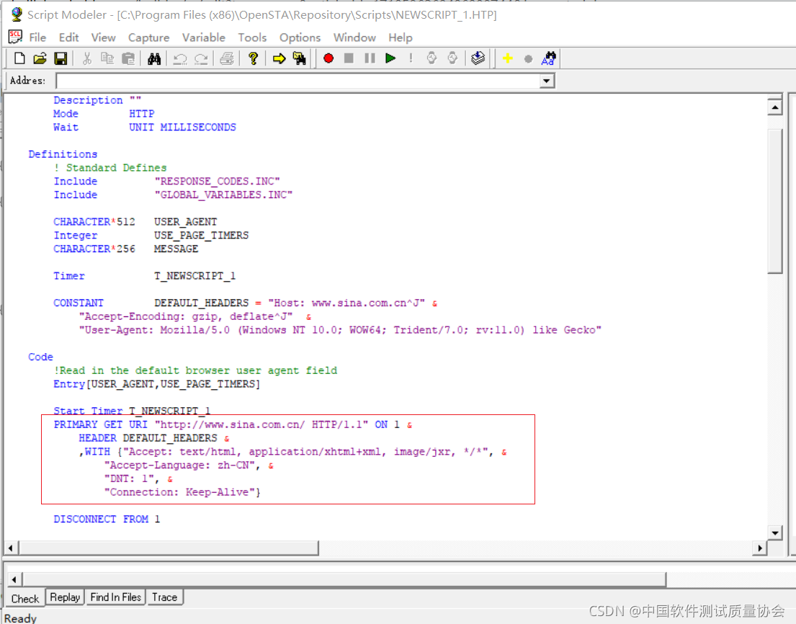Start recording with the red circle button
This screenshot has height=624, width=796.
328,58
